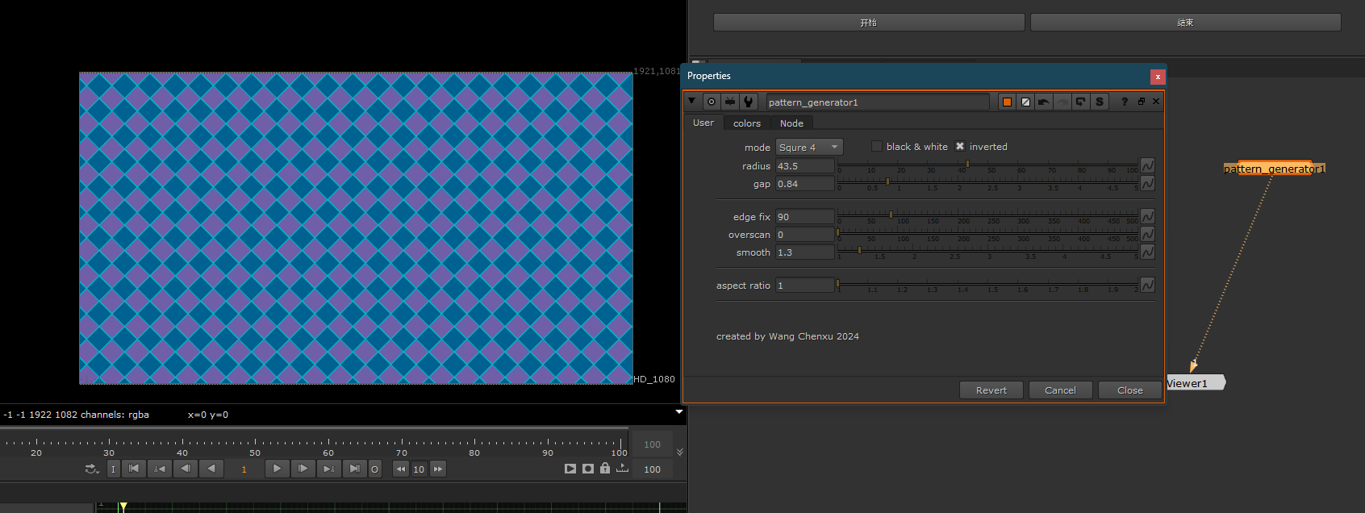The height and width of the screenshot is (513, 1365).
Task: Open node help question mark icon
Action: [1124, 102]
